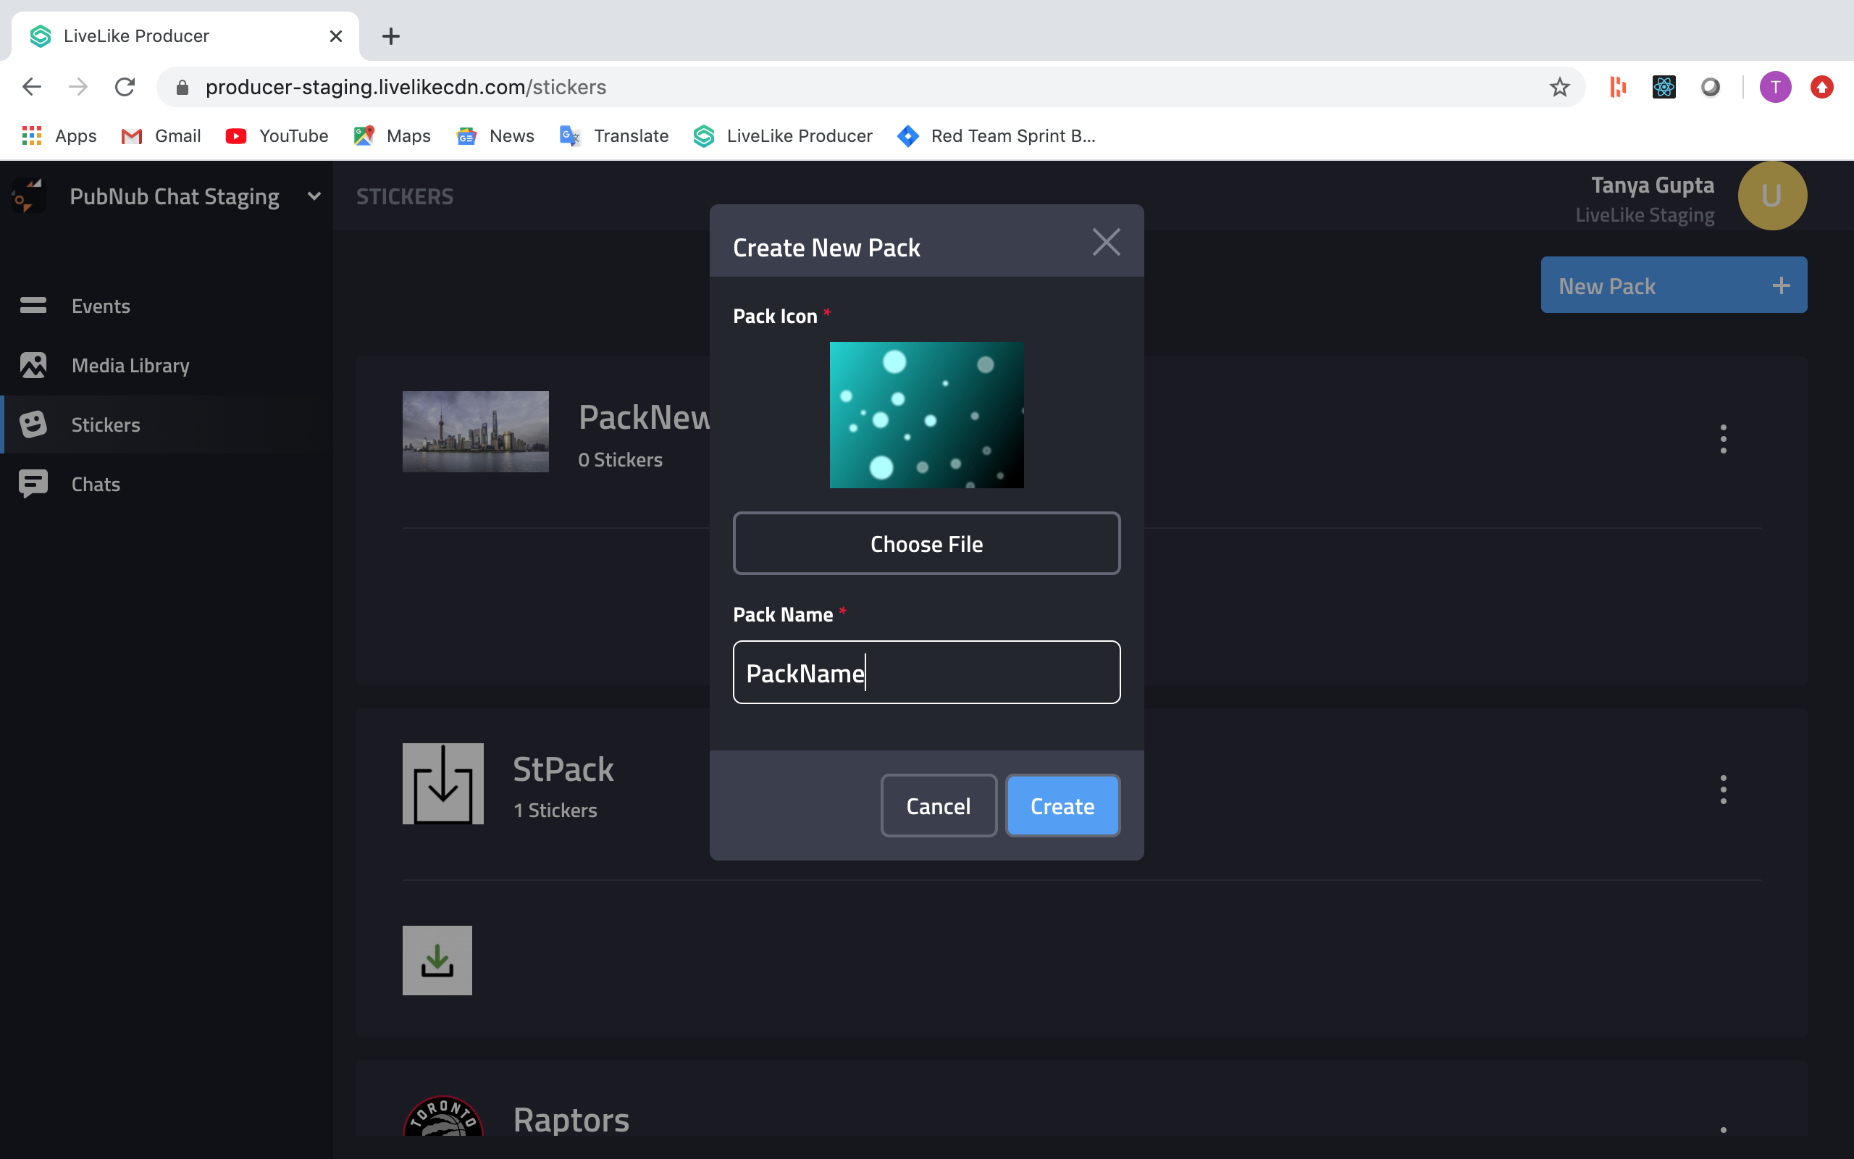The image size is (1854, 1159).
Task: Open the YouTube bookmark
Action: click(277, 135)
